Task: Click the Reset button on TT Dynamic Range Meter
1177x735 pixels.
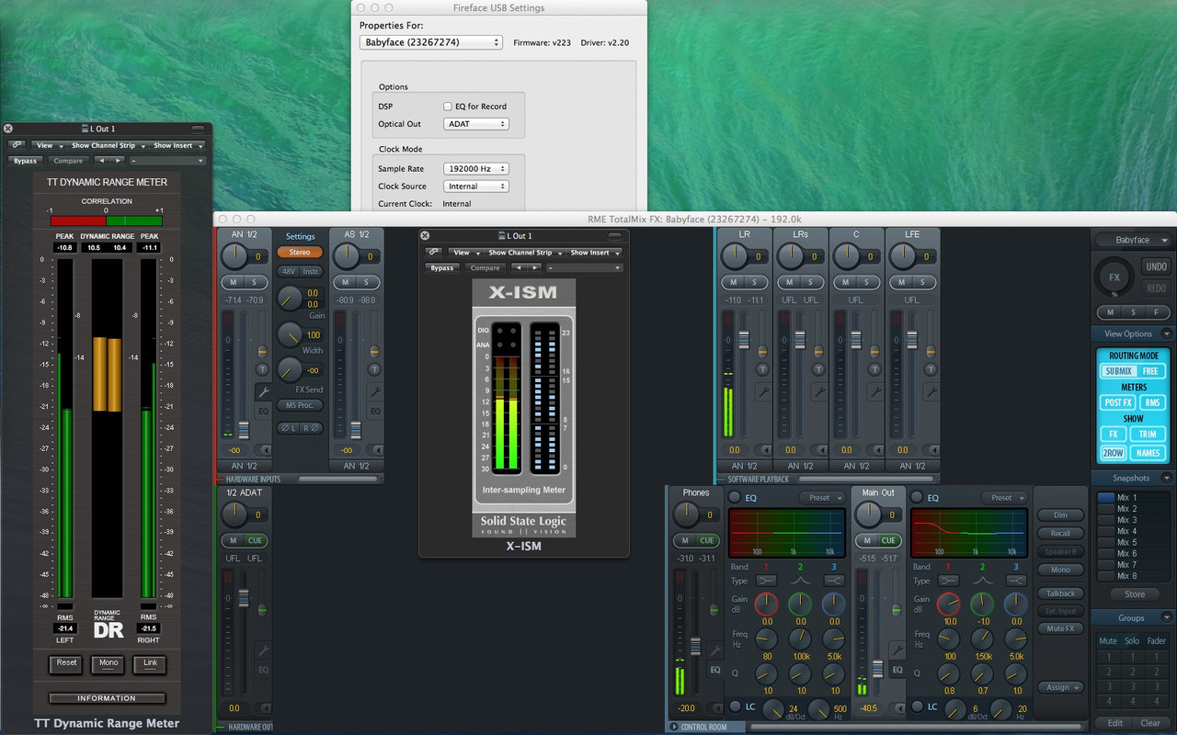Action: [x=65, y=664]
